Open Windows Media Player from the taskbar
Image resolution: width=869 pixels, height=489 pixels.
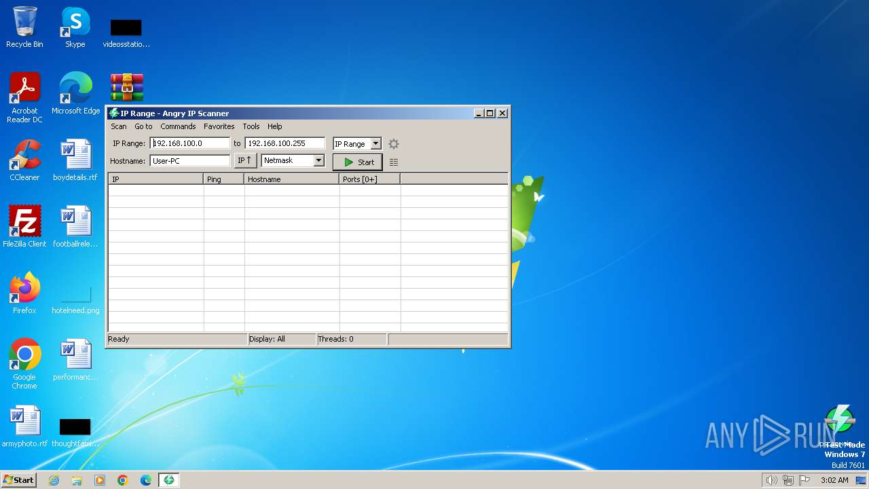pyautogui.click(x=100, y=480)
